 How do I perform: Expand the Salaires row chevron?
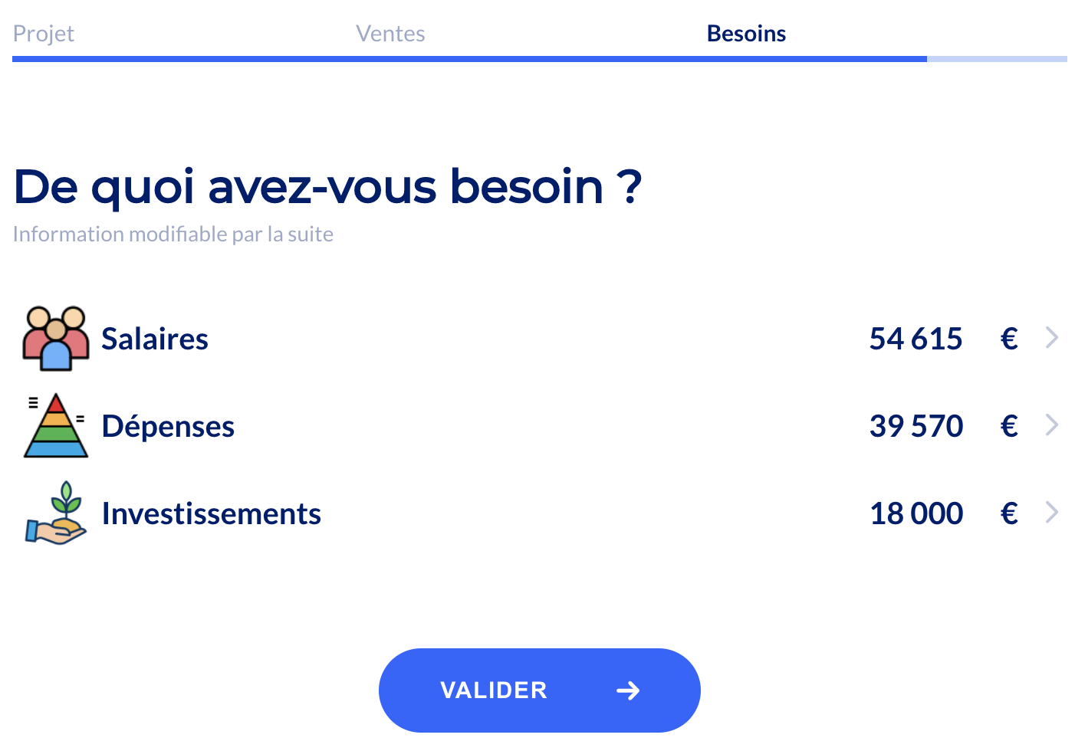click(1052, 338)
